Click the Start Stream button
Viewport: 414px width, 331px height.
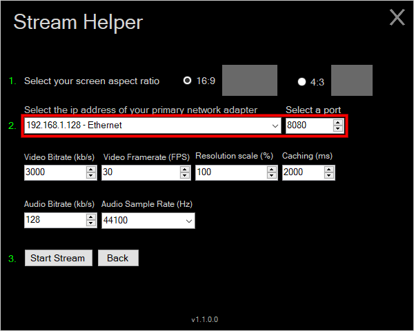click(59, 258)
